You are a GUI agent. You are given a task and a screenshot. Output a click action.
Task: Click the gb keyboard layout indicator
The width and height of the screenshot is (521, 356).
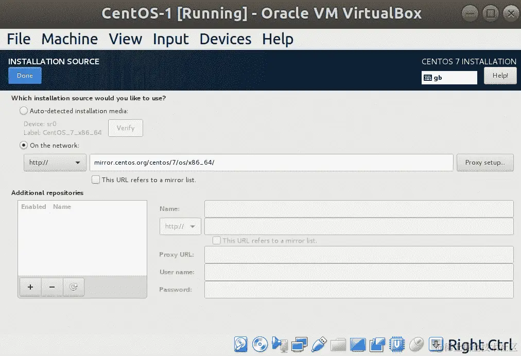coord(449,78)
